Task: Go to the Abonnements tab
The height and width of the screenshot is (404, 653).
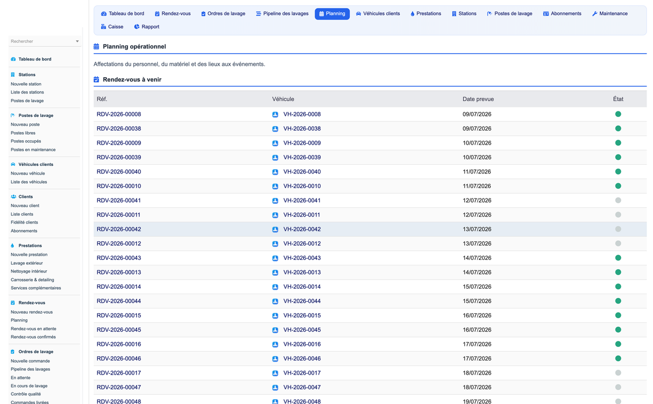Action: 562,14
